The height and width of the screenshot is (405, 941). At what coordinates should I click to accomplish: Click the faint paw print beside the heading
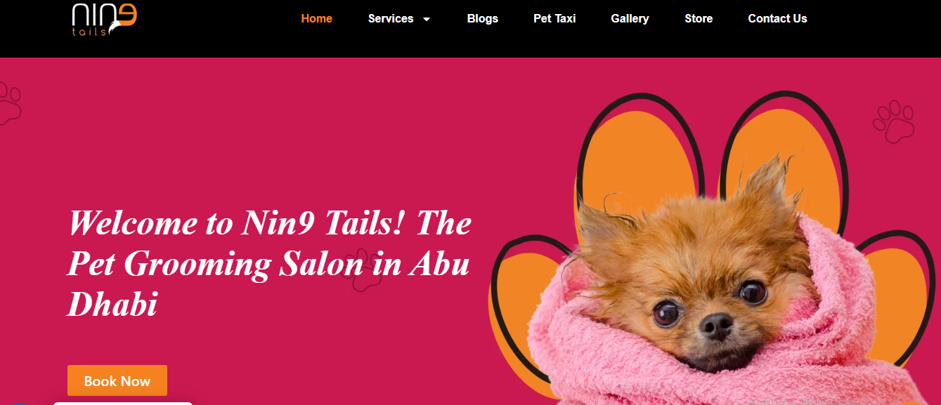click(361, 268)
